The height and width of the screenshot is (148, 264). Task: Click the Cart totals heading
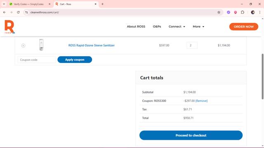[x=152, y=78]
